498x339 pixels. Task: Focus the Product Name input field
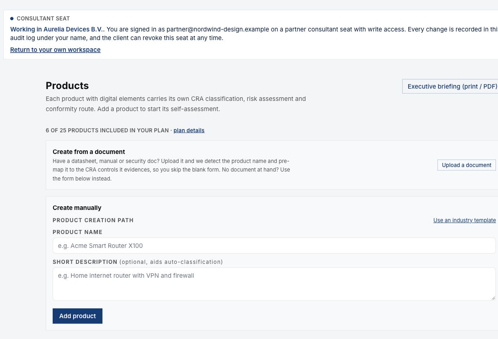coord(274,246)
